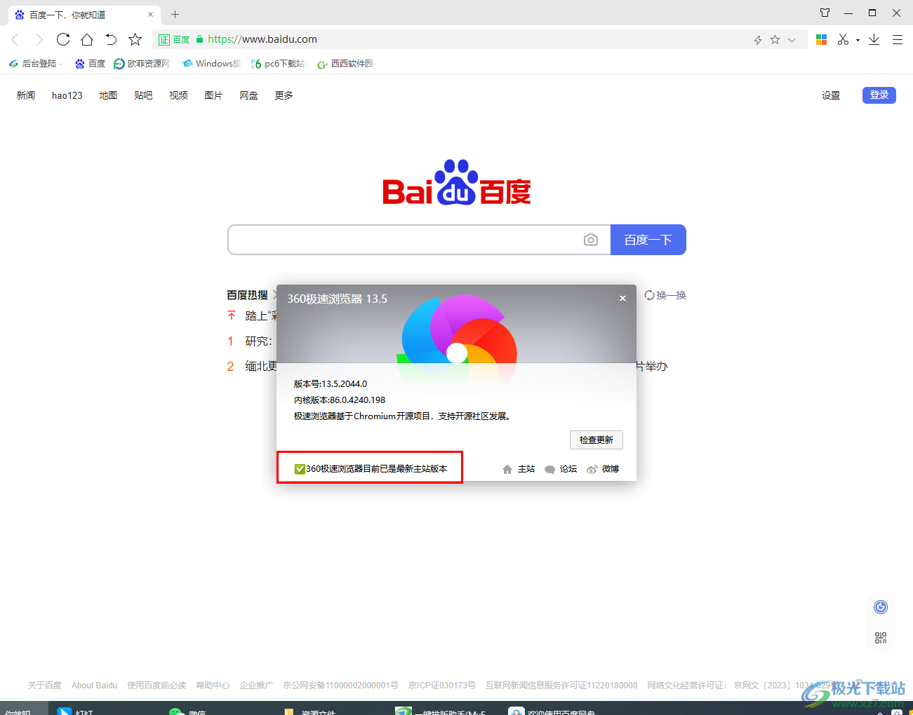
Task: Open 图片 in Baidu navigation
Action: click(x=213, y=95)
